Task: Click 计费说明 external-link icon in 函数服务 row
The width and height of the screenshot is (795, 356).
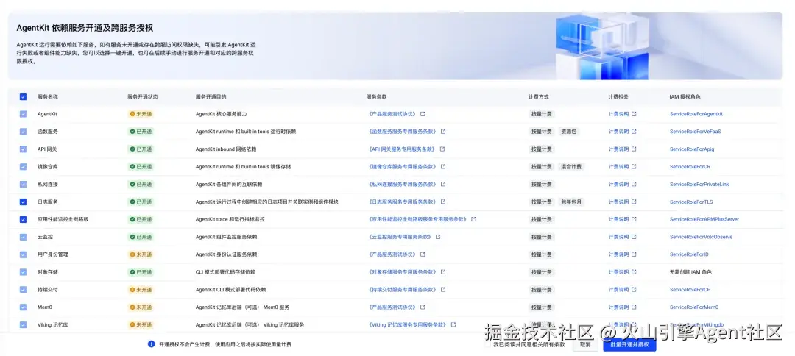Action: click(x=634, y=132)
